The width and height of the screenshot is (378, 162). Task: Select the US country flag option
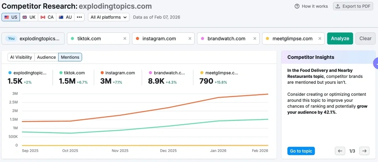11,17
